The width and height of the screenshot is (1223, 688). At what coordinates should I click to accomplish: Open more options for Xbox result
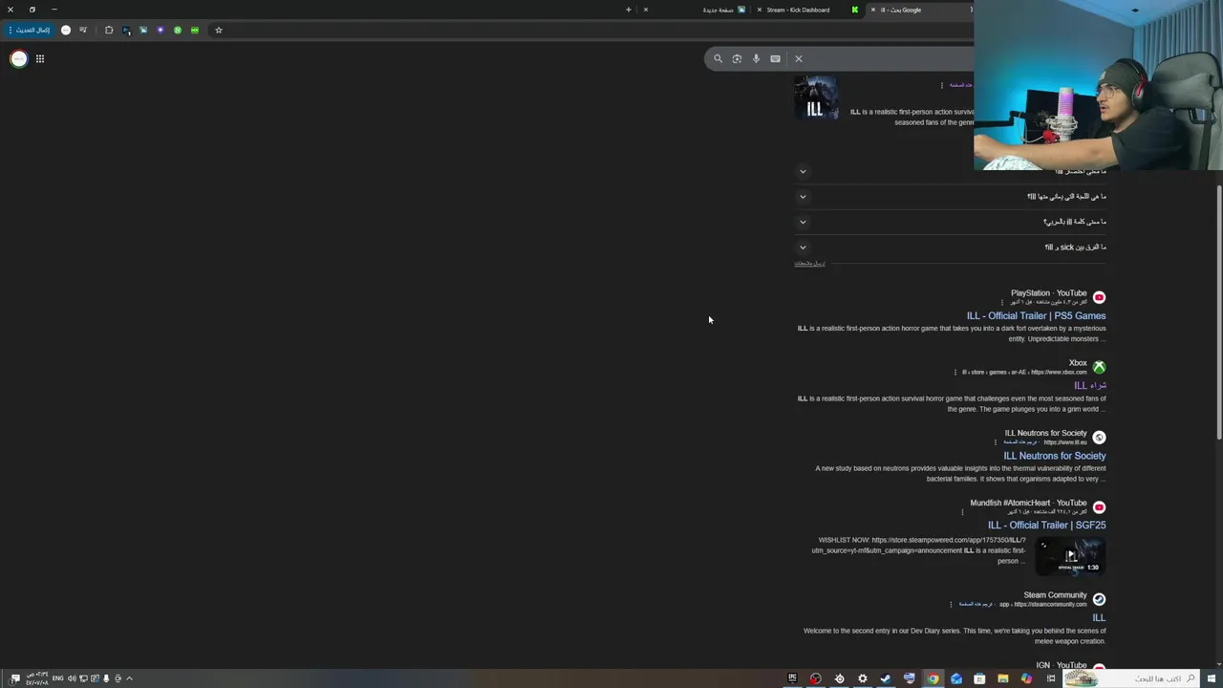tap(955, 372)
